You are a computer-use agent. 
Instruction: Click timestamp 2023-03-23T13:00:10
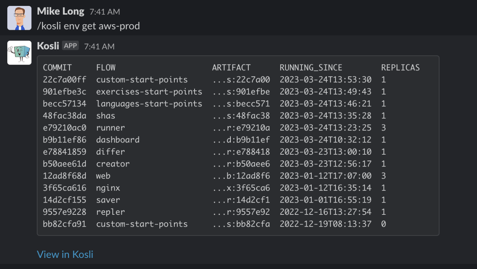coord(325,152)
